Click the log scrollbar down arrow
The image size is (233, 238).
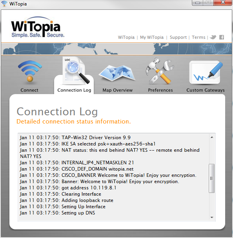(212, 218)
